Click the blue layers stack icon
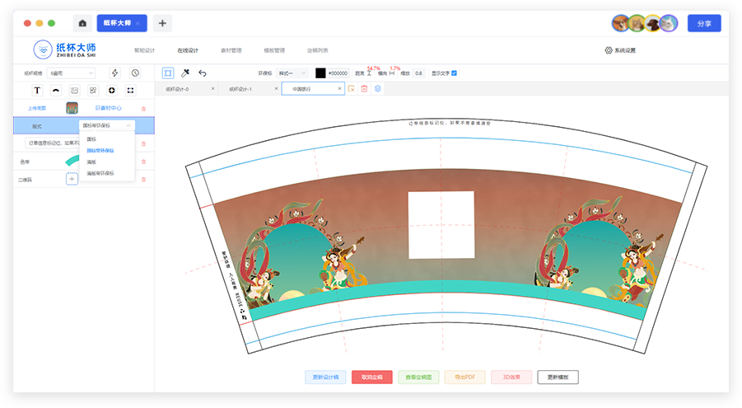742x408 pixels. (x=378, y=89)
